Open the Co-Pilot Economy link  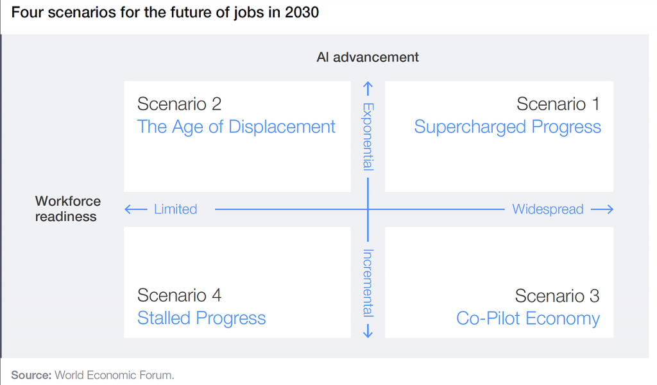tap(528, 318)
